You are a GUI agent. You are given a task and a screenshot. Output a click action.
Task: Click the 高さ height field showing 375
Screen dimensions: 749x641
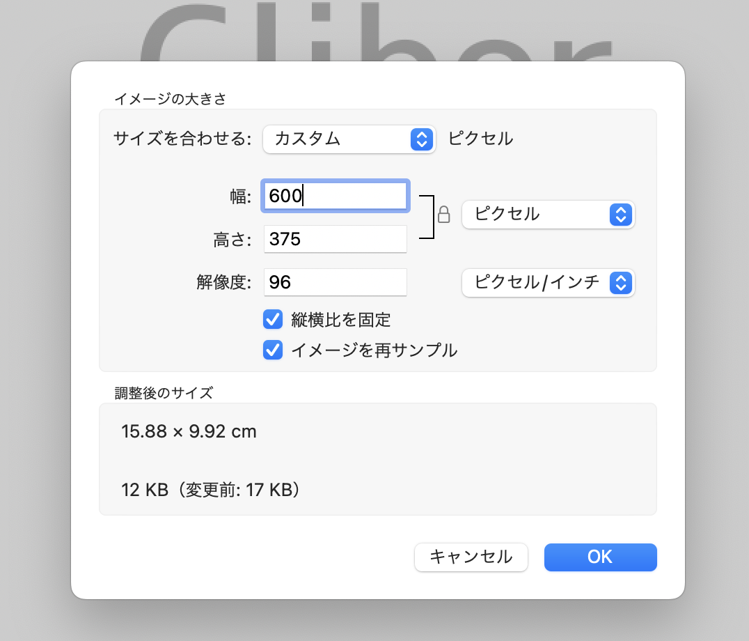click(336, 239)
